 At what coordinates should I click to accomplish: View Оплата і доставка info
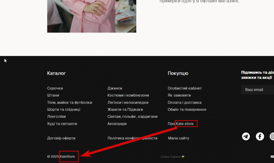pos(184,102)
